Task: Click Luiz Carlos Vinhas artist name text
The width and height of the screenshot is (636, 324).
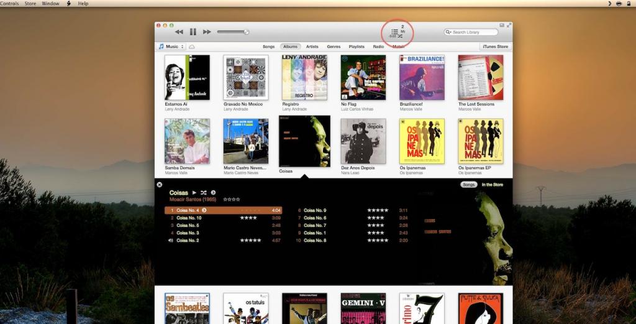Action: coord(357,109)
